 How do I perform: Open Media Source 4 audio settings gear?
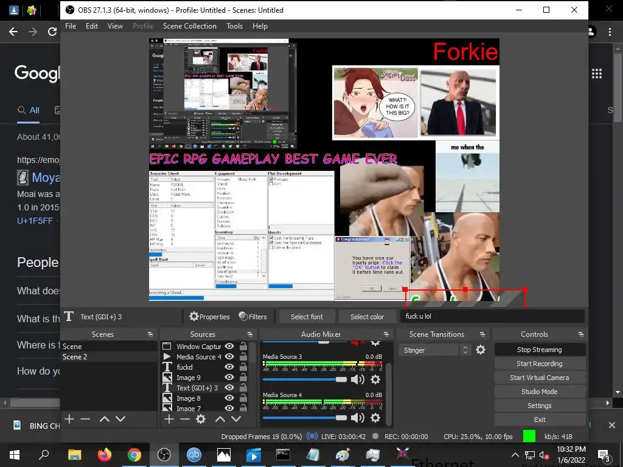click(x=375, y=418)
